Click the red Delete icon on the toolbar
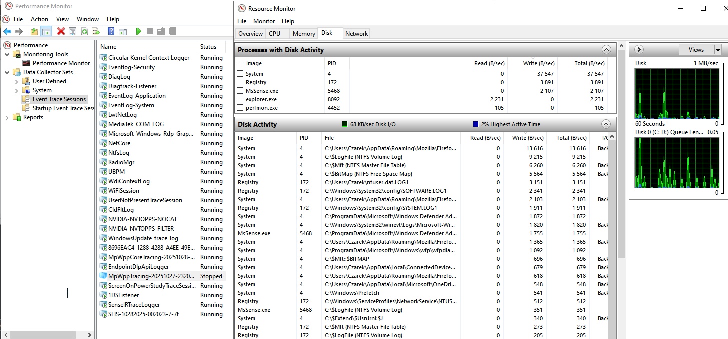 (x=61, y=32)
